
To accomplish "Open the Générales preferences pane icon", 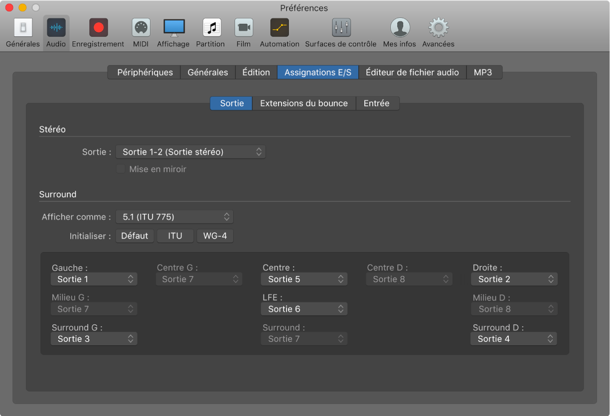I will click(x=23, y=27).
